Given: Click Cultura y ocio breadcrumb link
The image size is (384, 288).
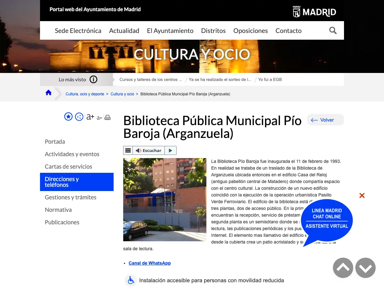Looking at the screenshot, I should [122, 94].
